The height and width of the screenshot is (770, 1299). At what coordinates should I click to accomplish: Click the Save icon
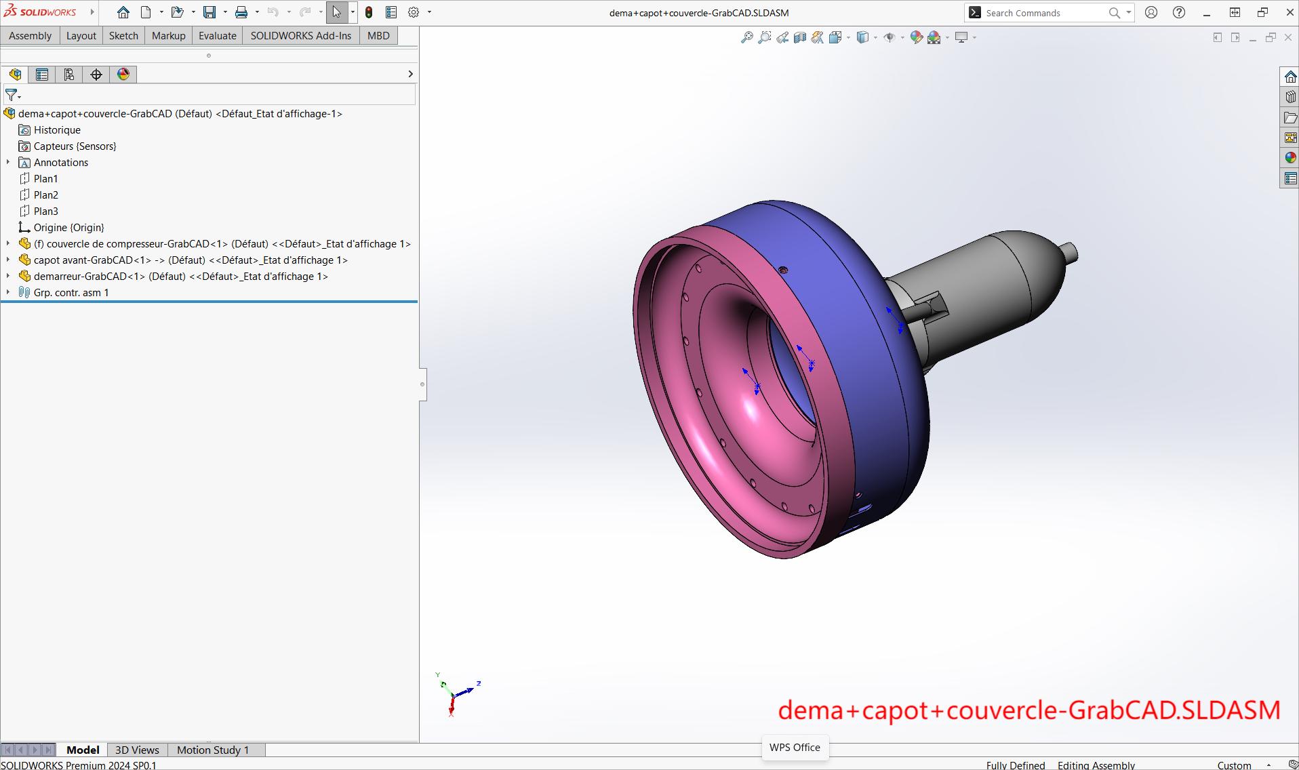click(209, 12)
